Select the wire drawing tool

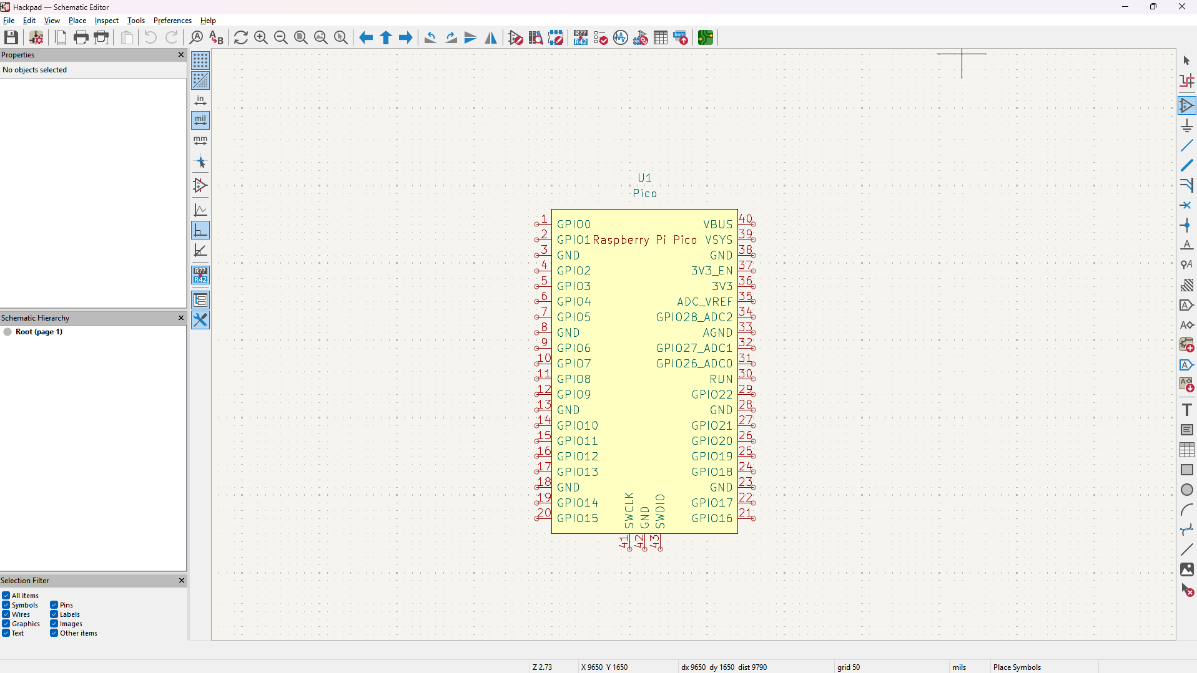[x=1188, y=145]
